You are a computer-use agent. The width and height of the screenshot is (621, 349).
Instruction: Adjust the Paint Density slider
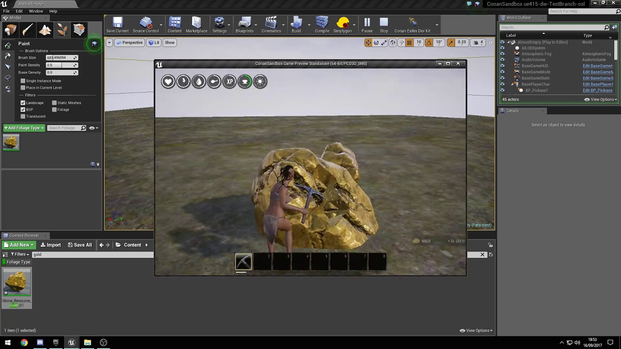(61, 65)
